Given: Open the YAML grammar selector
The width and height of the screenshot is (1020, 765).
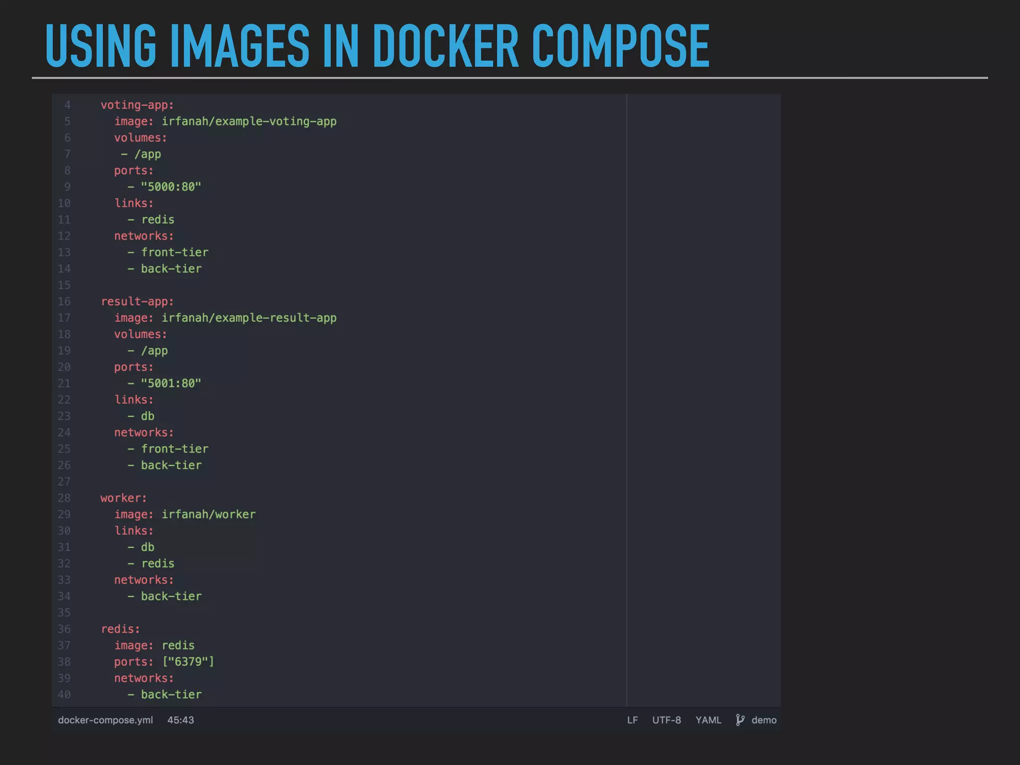Looking at the screenshot, I should pyautogui.click(x=708, y=720).
